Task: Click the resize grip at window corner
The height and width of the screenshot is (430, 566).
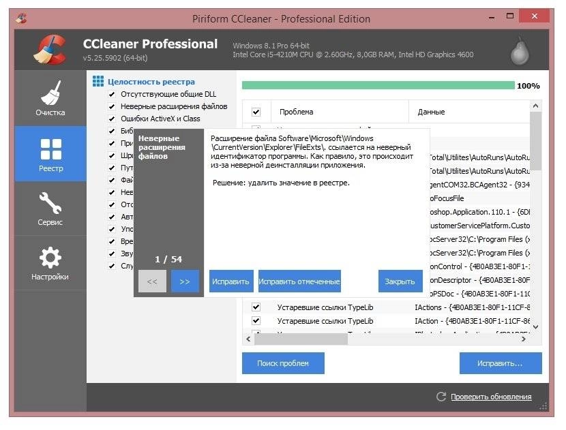Action: [x=543, y=407]
